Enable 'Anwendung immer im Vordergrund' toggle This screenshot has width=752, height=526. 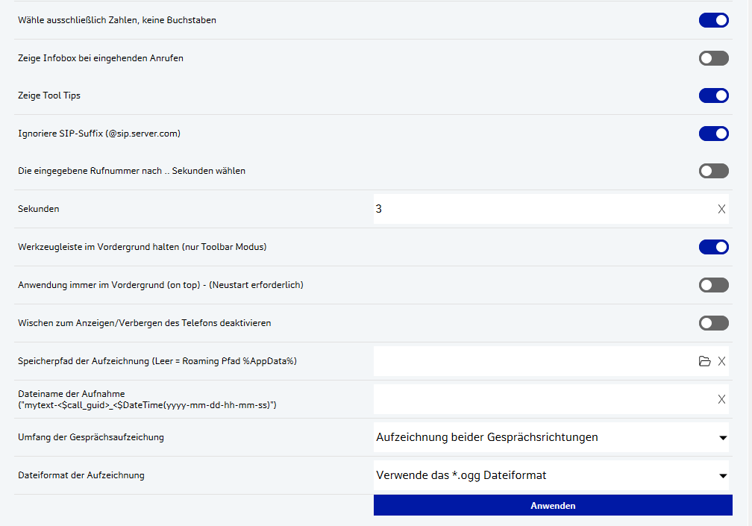(x=713, y=285)
